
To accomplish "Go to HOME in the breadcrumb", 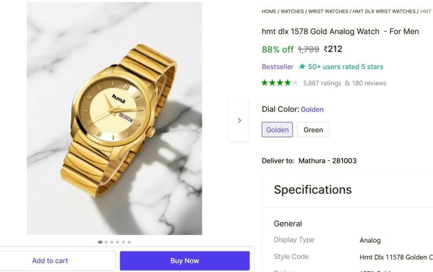I will 269,12.
